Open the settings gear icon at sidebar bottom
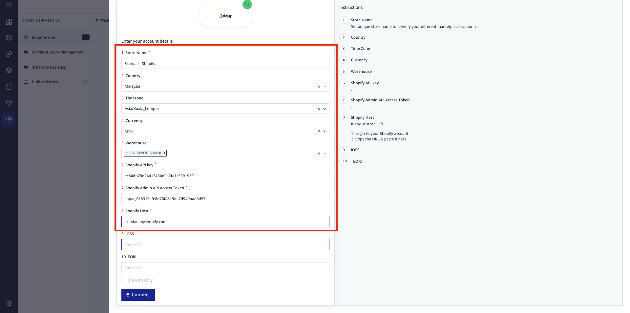The height and width of the screenshot is (313, 630). coord(9,303)
